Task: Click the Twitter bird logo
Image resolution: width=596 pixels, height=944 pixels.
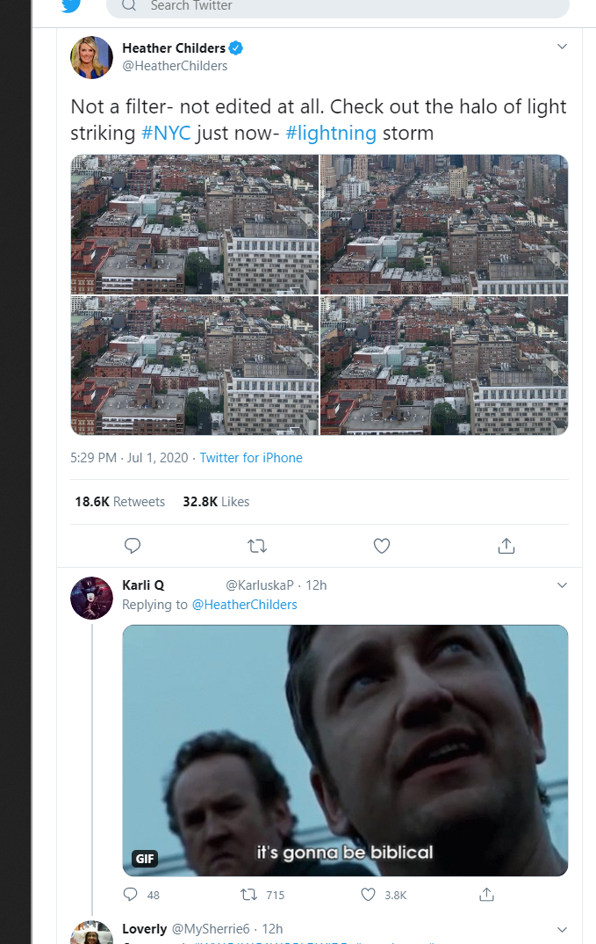Action: (x=71, y=5)
